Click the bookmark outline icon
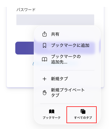Screen dimensions: 110x129 tap(45, 45)
